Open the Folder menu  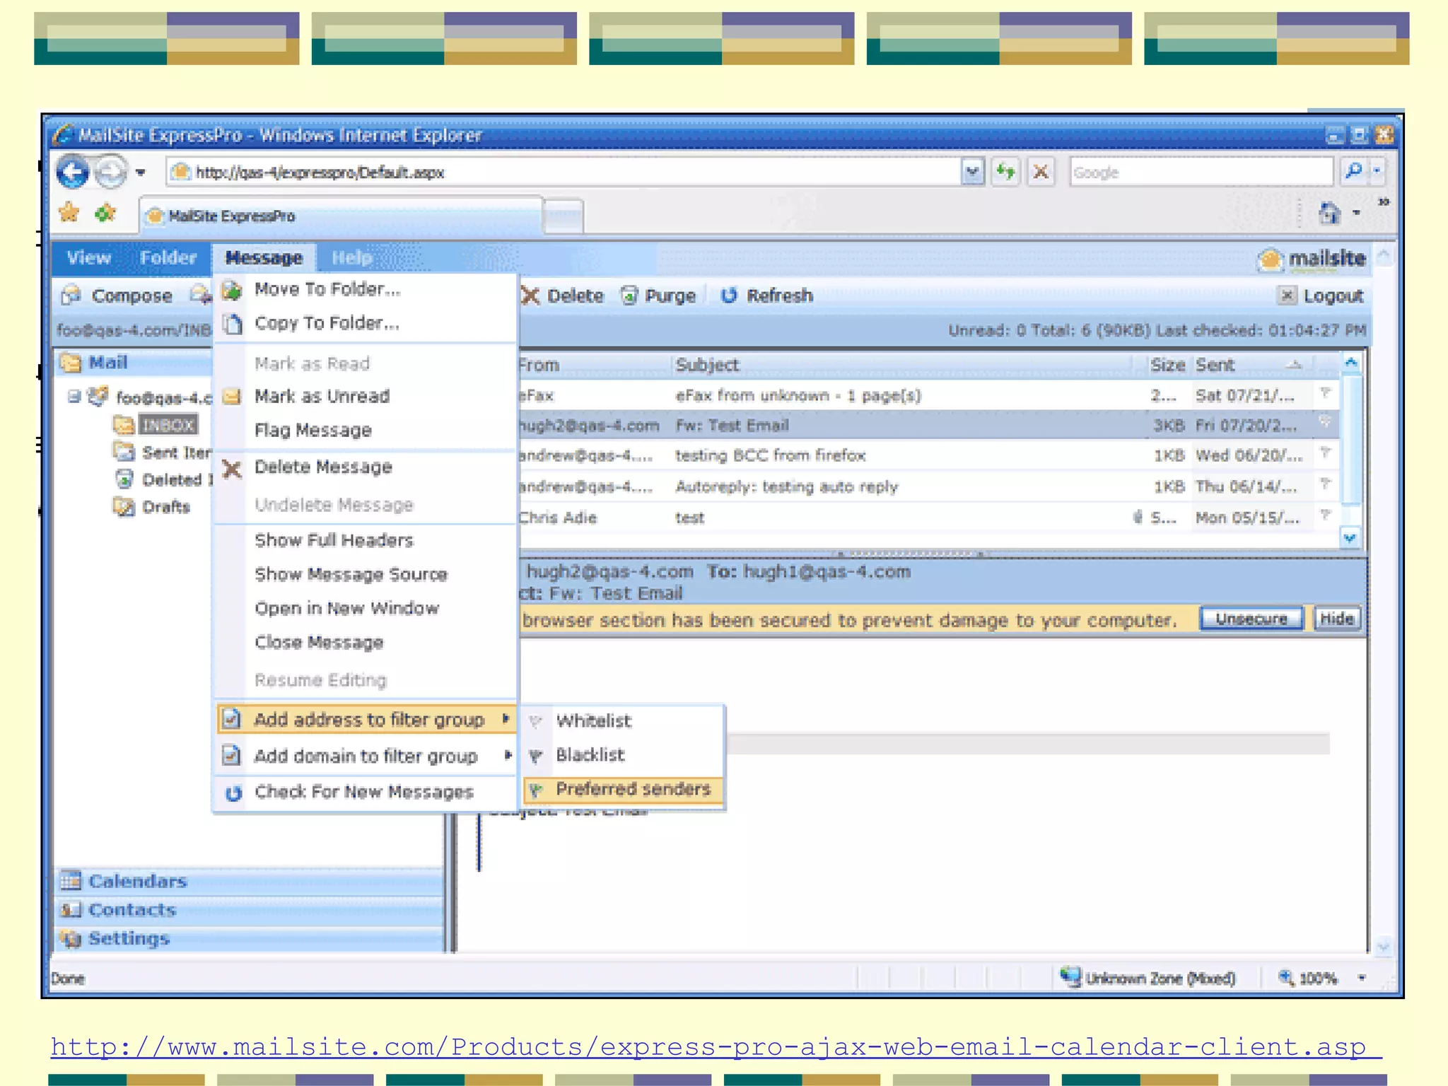pos(168,257)
